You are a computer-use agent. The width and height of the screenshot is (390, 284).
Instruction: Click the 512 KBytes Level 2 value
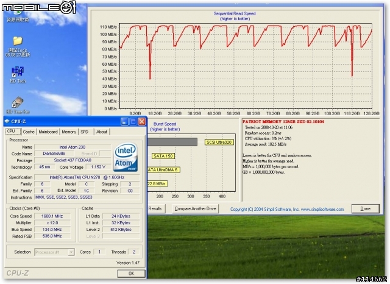pyautogui.click(x=121, y=230)
